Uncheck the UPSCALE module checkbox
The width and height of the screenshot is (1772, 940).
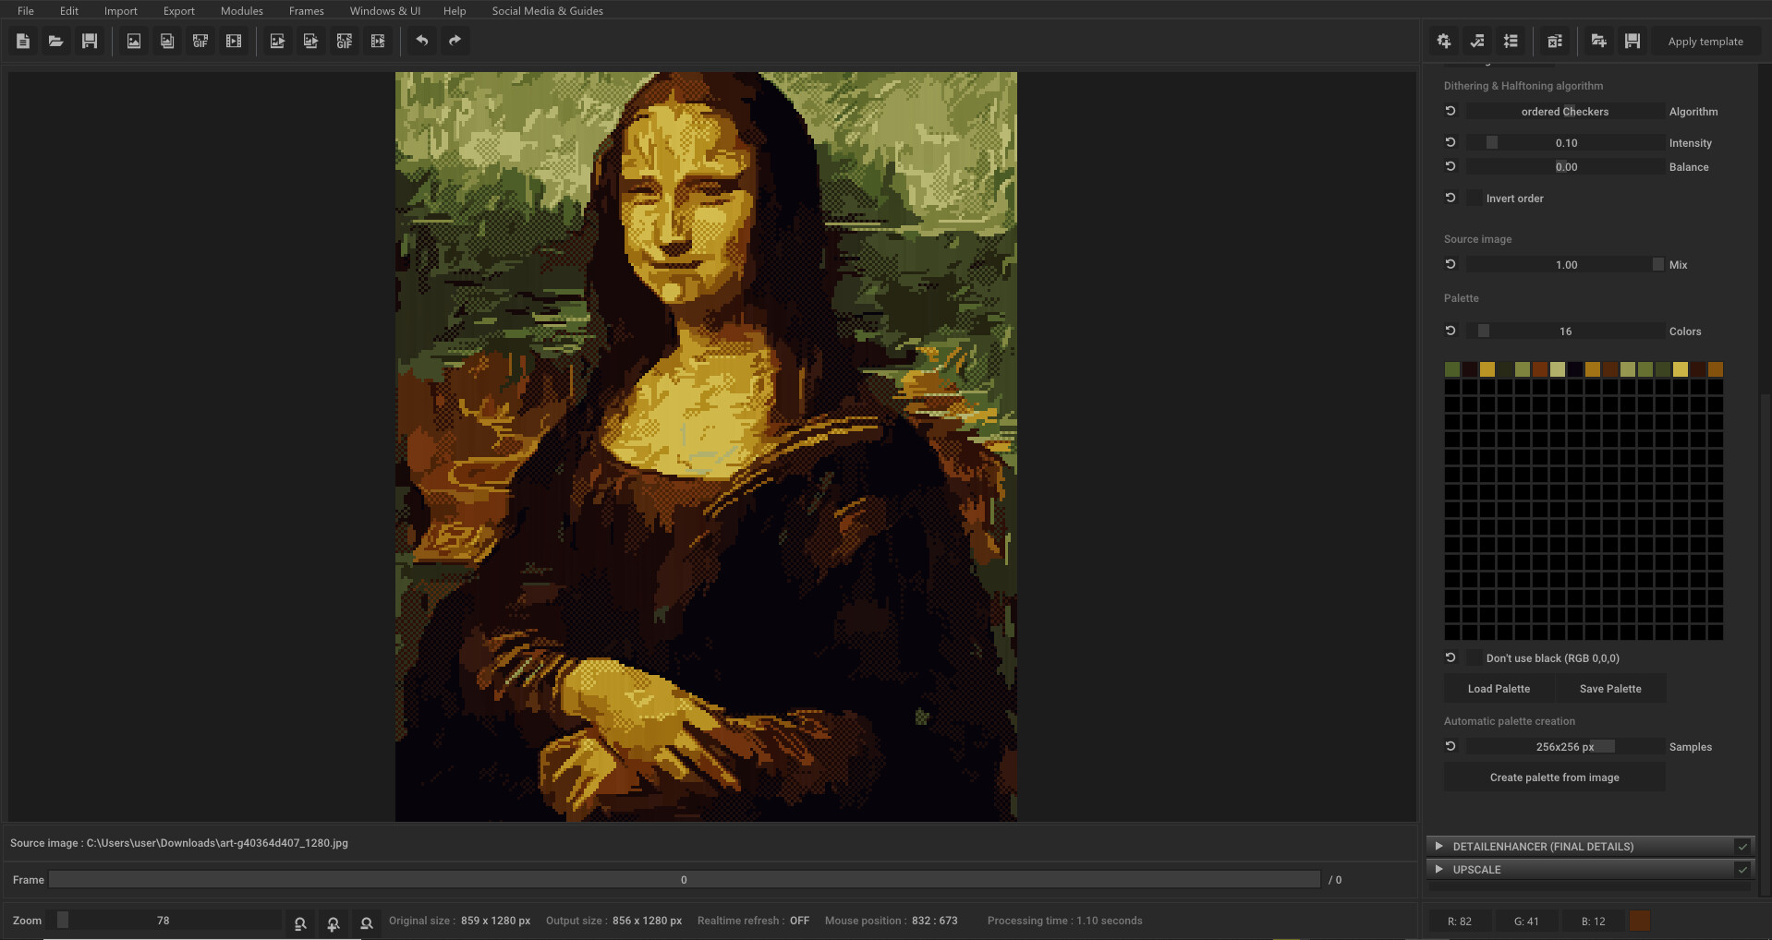[x=1743, y=869]
